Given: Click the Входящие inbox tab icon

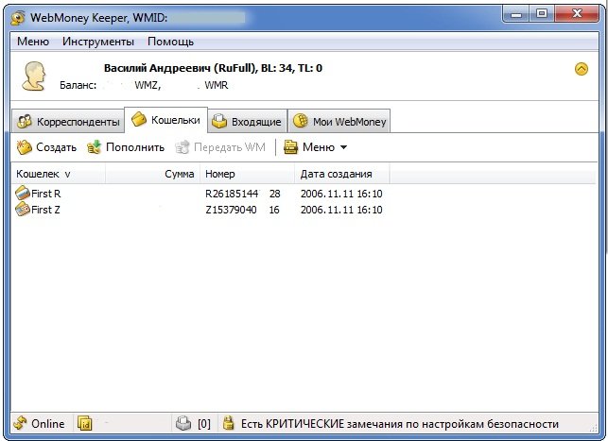Looking at the screenshot, I should tap(219, 121).
